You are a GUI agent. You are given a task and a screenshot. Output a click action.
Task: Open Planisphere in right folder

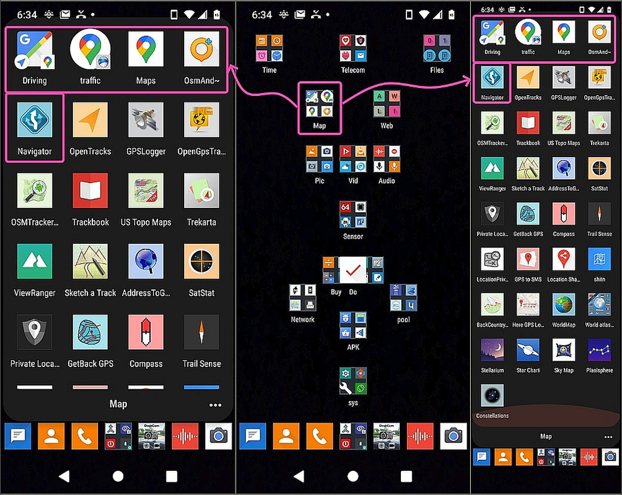click(x=600, y=350)
